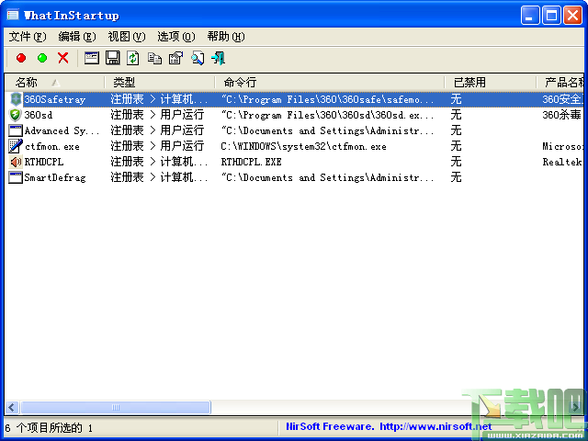The image size is (588, 441).
Task: Select the Advanced Sy... entry name
Action: click(x=62, y=130)
